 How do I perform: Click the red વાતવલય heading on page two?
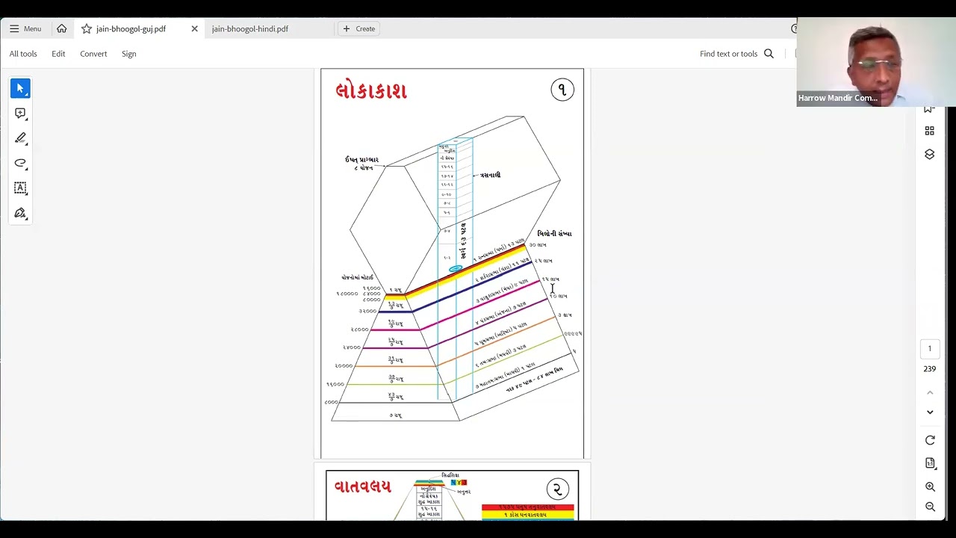[362, 486]
